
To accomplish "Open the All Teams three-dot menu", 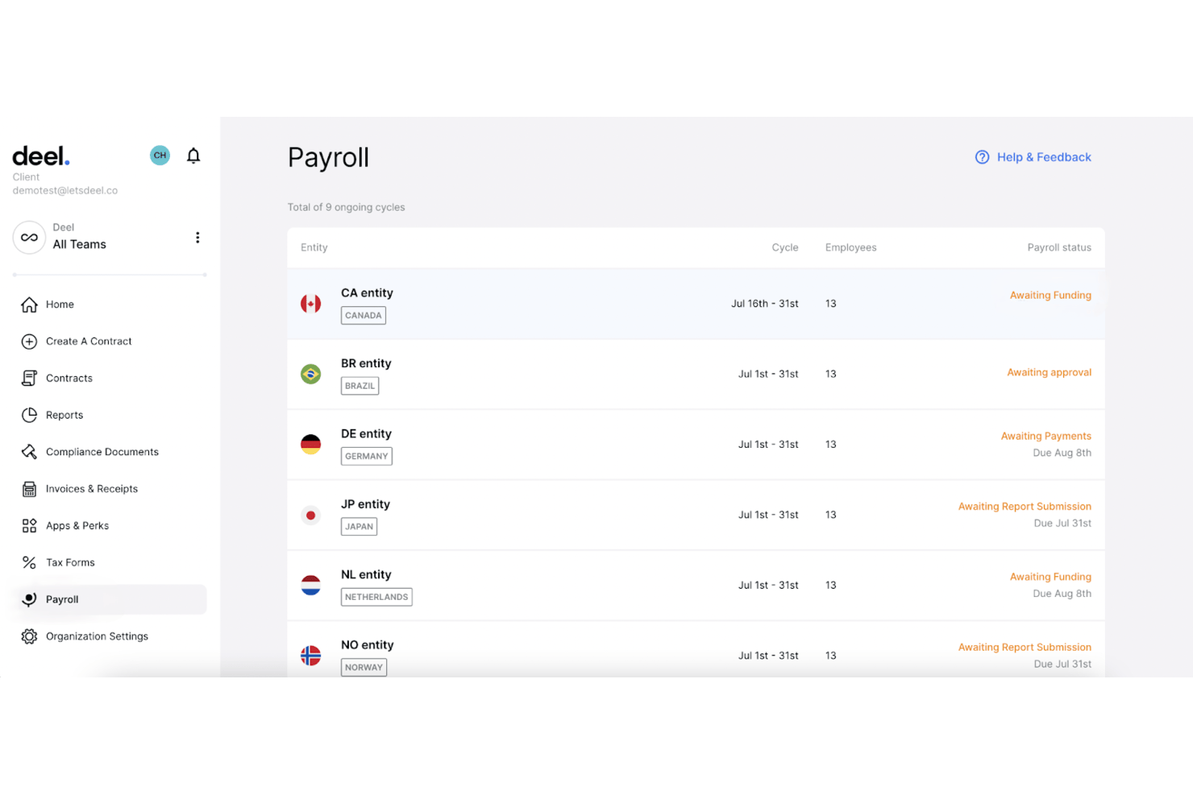I will [197, 238].
